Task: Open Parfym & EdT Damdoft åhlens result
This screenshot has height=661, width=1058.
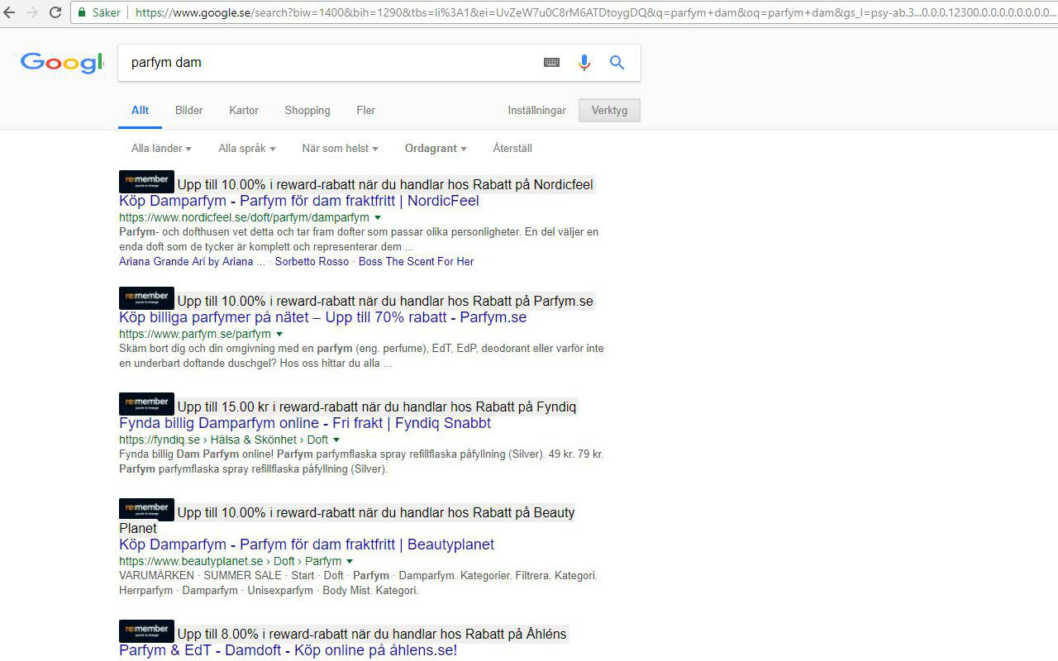Action: tap(288, 650)
